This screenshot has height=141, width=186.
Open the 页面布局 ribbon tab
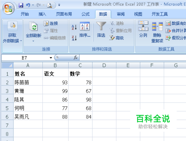[x=64, y=14]
